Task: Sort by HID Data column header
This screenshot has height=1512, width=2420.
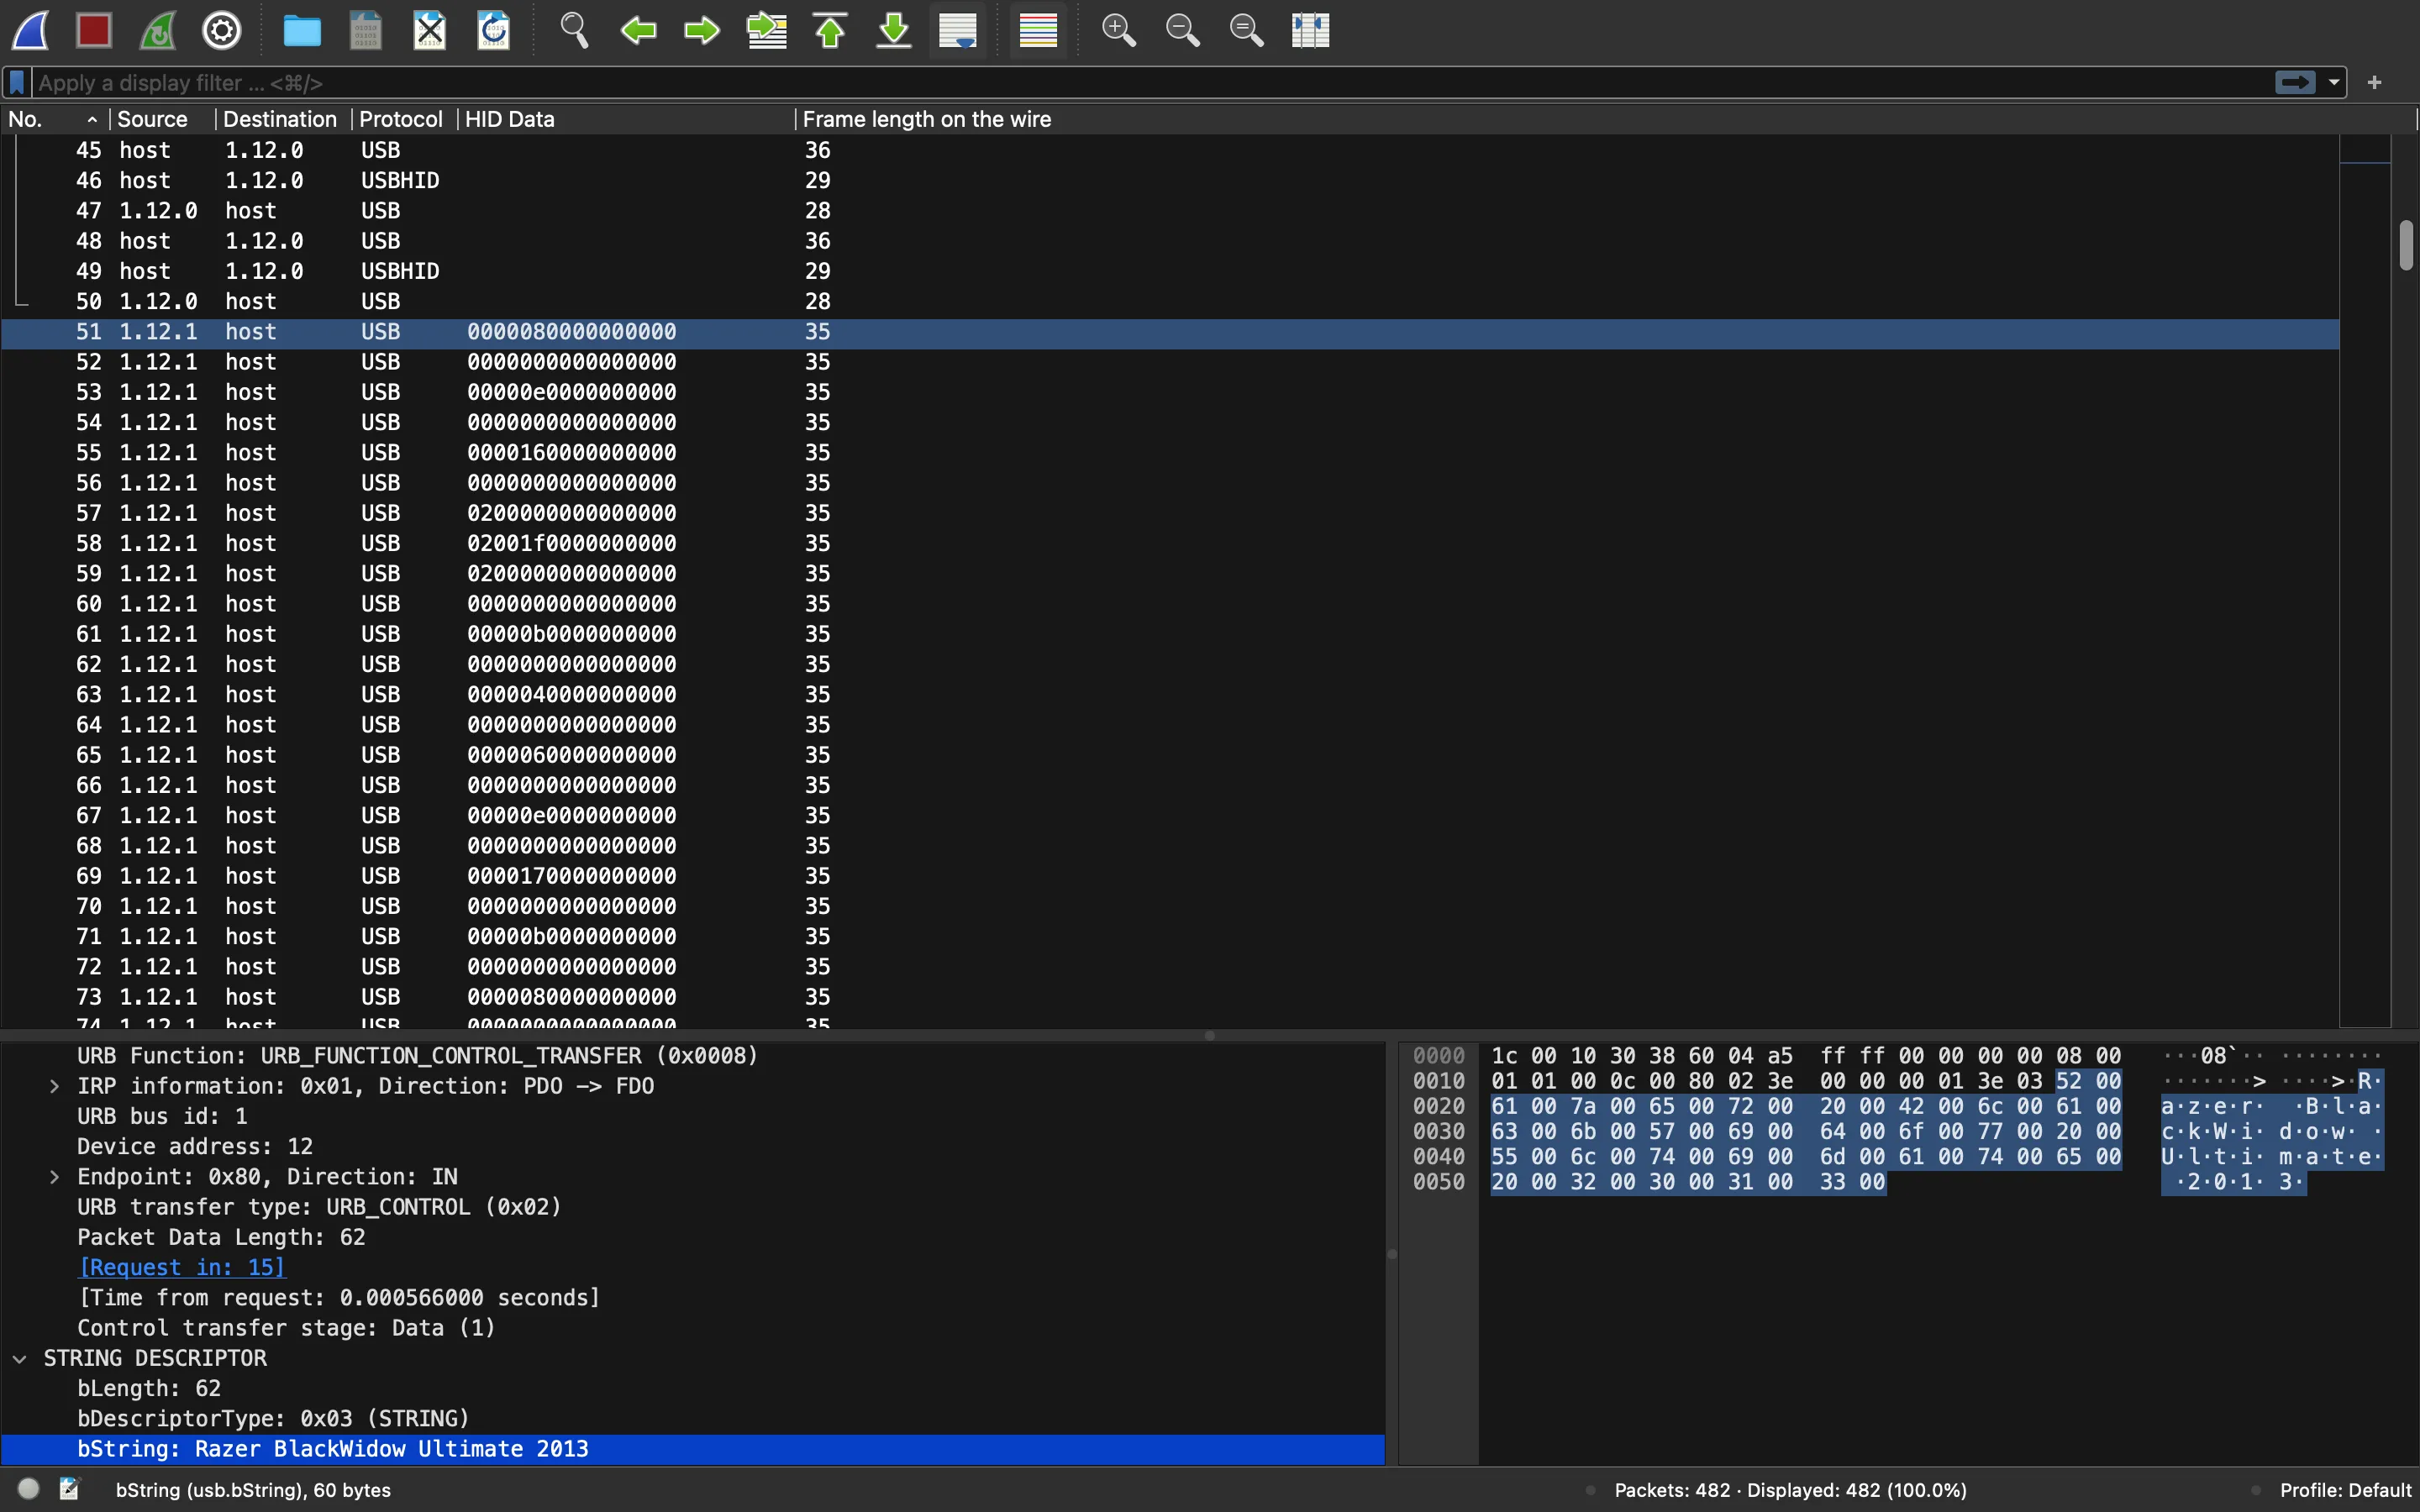Action: (x=625, y=119)
